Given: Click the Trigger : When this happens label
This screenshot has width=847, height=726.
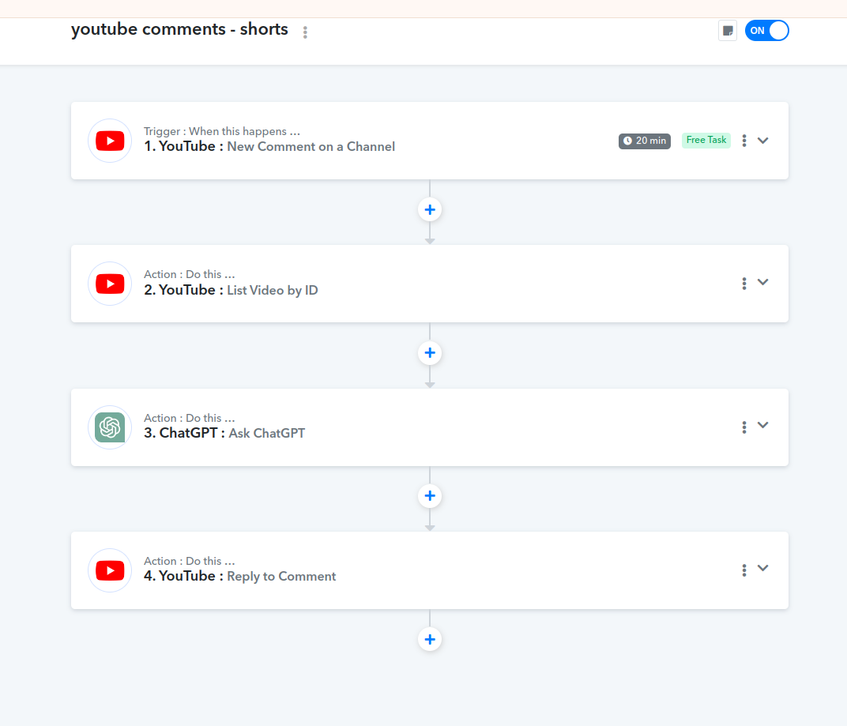Looking at the screenshot, I should click(221, 131).
